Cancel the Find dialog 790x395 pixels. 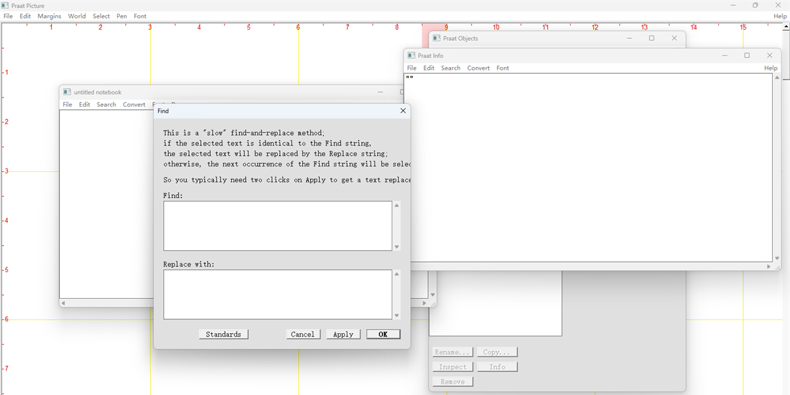point(303,334)
